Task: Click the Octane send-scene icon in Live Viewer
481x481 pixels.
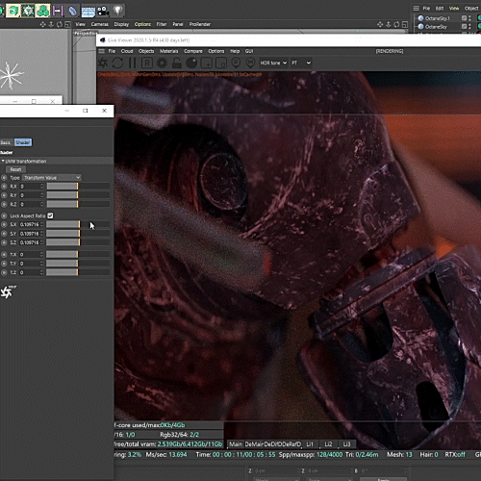Action: (x=103, y=63)
